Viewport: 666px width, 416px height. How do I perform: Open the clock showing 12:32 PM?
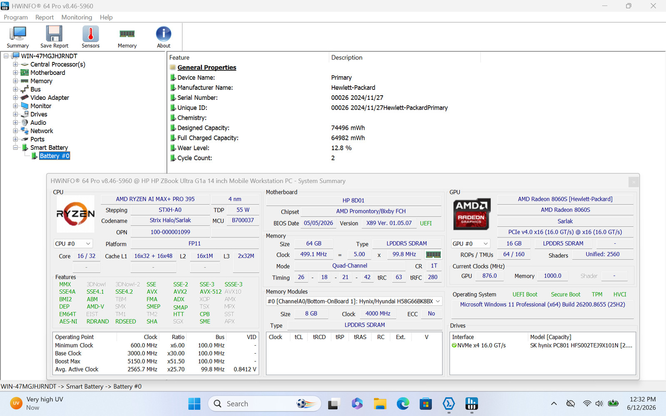point(641,404)
